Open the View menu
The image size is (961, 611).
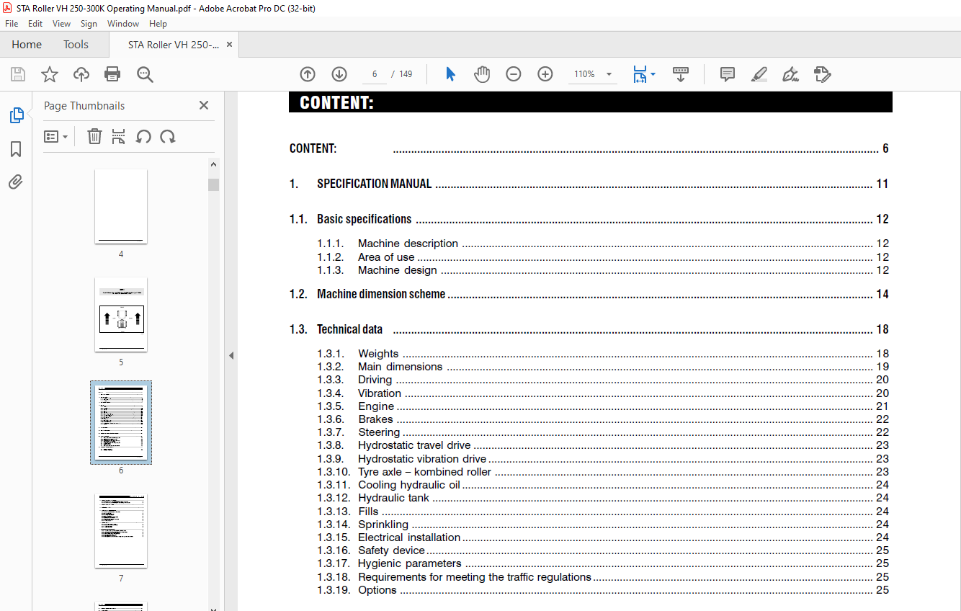click(x=62, y=24)
